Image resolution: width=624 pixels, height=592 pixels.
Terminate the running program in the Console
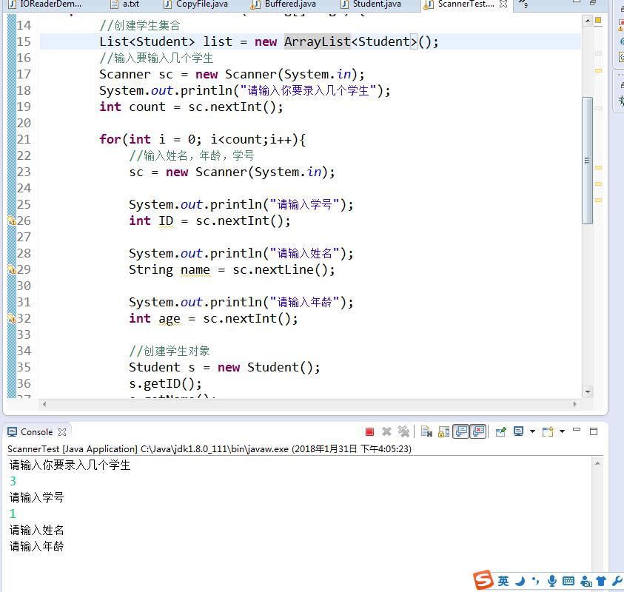pyautogui.click(x=369, y=431)
